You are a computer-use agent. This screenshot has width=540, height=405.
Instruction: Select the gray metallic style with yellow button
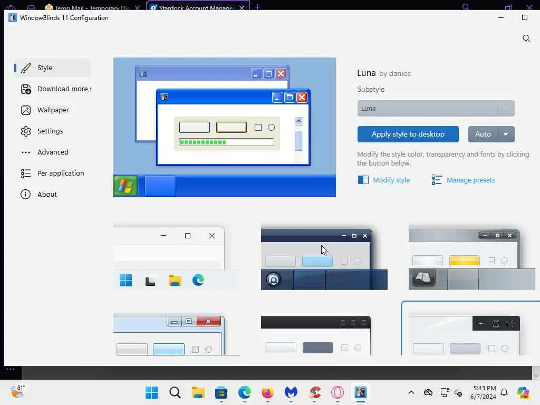point(471,258)
